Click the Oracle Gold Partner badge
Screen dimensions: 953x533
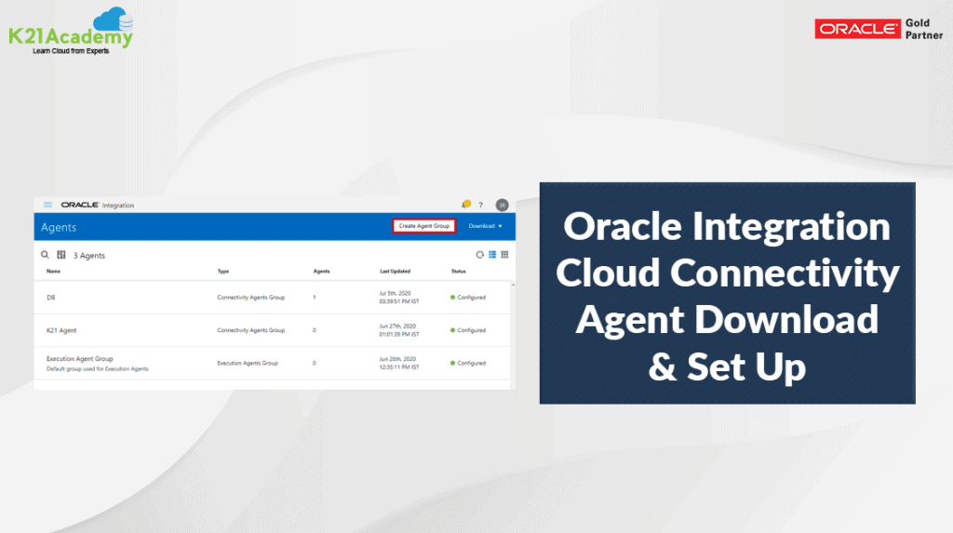click(x=879, y=29)
